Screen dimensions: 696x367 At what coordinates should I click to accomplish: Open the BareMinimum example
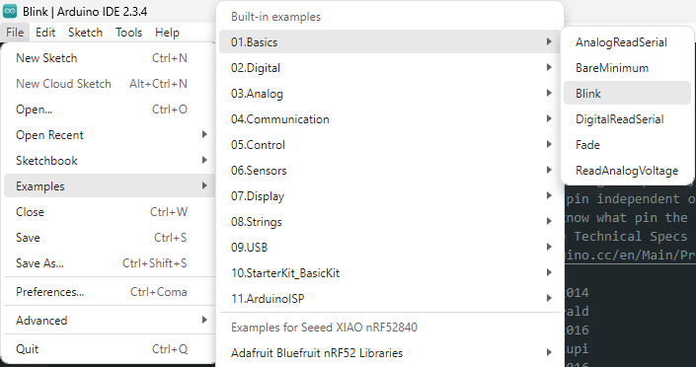point(627,68)
